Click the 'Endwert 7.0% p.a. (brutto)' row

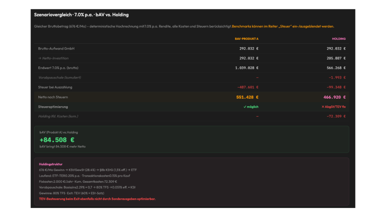click(192, 68)
